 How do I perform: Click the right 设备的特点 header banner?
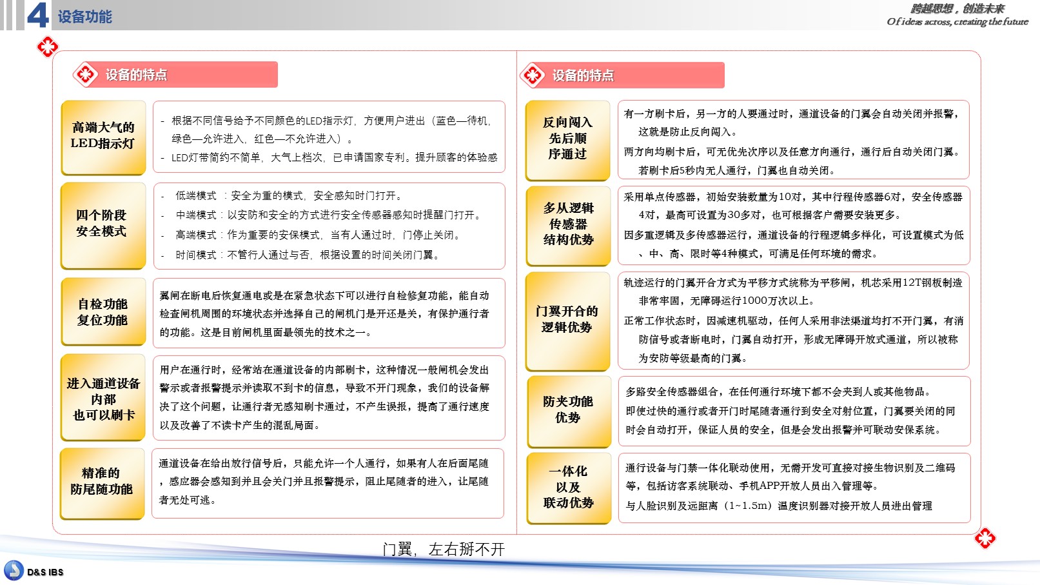[622, 75]
